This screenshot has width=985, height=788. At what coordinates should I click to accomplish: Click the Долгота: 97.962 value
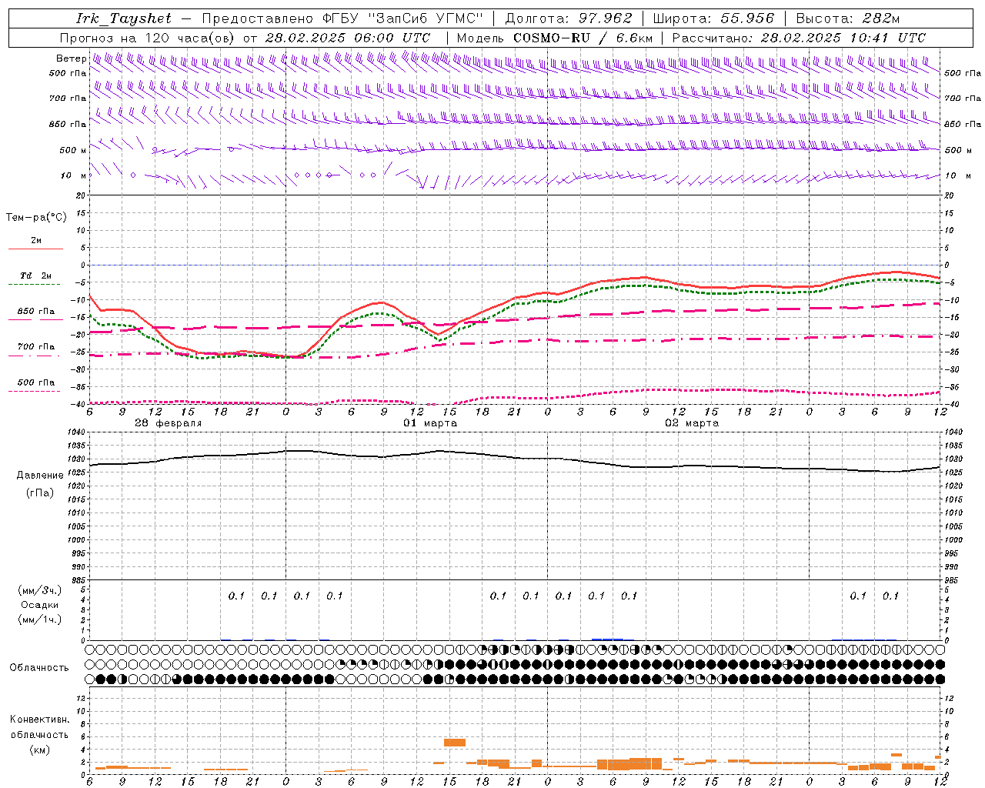[568, 18]
